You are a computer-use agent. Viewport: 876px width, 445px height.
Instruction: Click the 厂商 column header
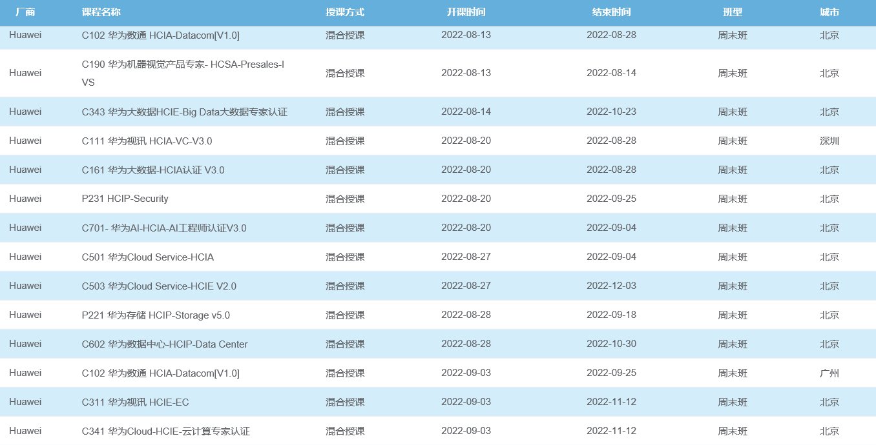25,12
